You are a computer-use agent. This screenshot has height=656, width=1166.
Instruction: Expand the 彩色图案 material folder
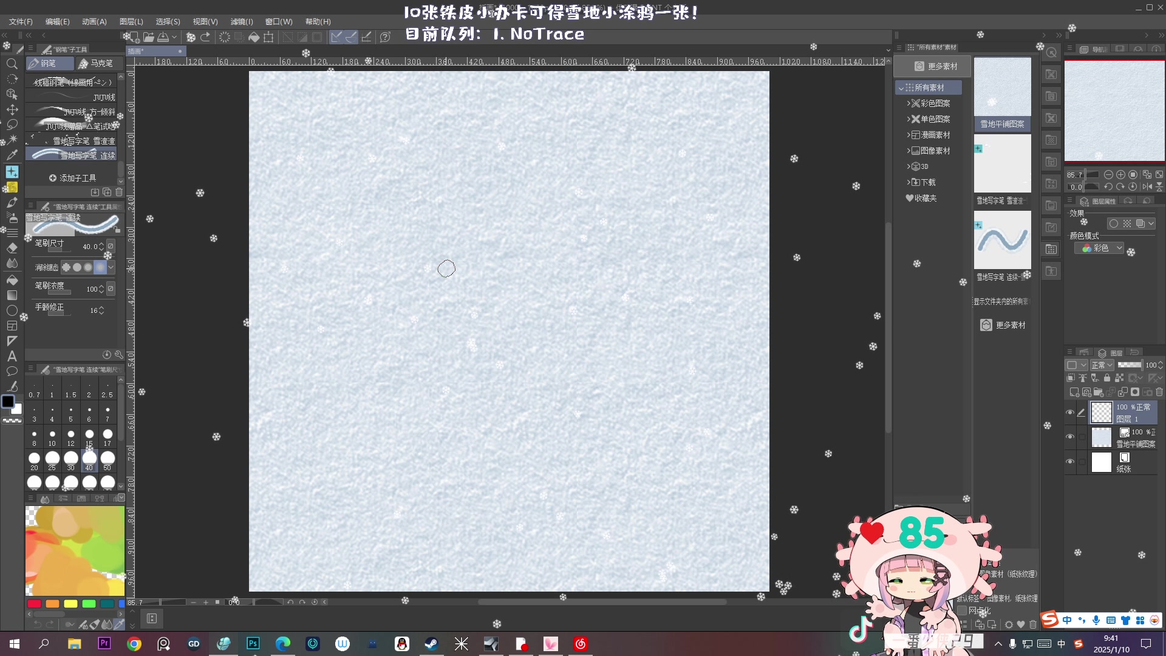point(909,103)
